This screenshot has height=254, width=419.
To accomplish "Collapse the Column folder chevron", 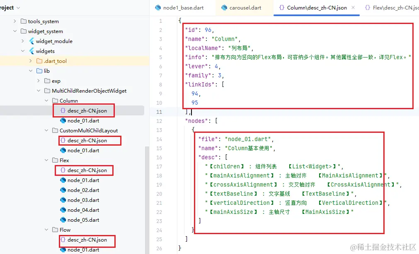I will [x=46, y=101].
